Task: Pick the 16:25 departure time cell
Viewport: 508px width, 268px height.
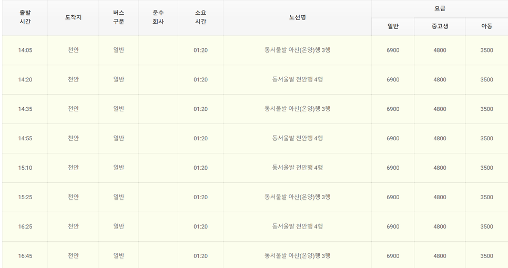Action: coord(25,226)
